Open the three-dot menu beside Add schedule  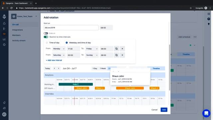[x=195, y=37]
